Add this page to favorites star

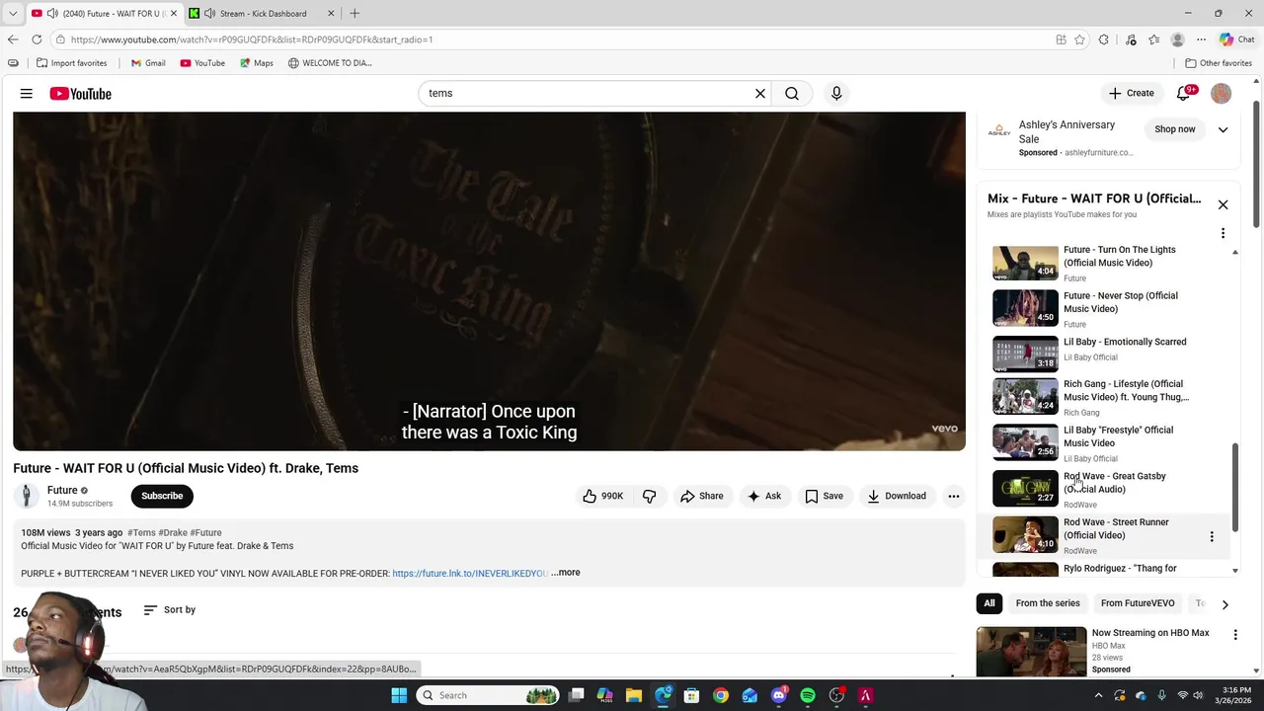click(1080, 39)
